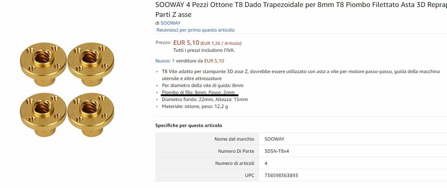Screen dimensions: 447x188
Task: Click the per-item price 'EUR 1,28 / Articolo'
Action: (x=221, y=43)
